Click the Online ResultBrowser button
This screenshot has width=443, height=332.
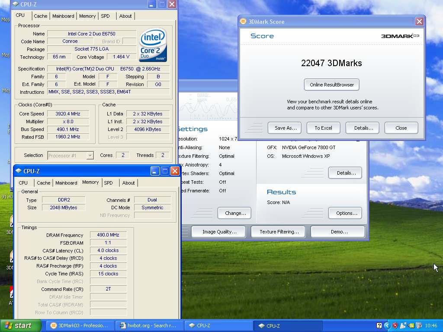(x=332, y=85)
